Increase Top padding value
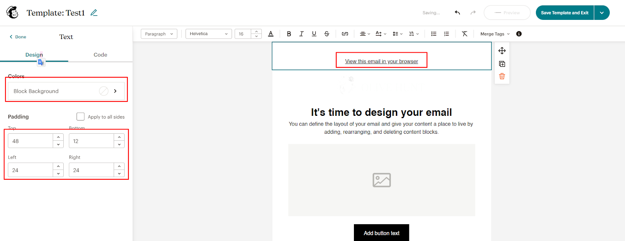 58,137
